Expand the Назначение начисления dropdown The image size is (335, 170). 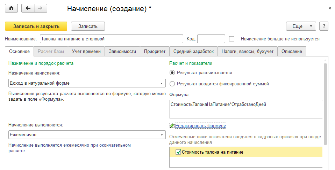[x=162, y=83]
